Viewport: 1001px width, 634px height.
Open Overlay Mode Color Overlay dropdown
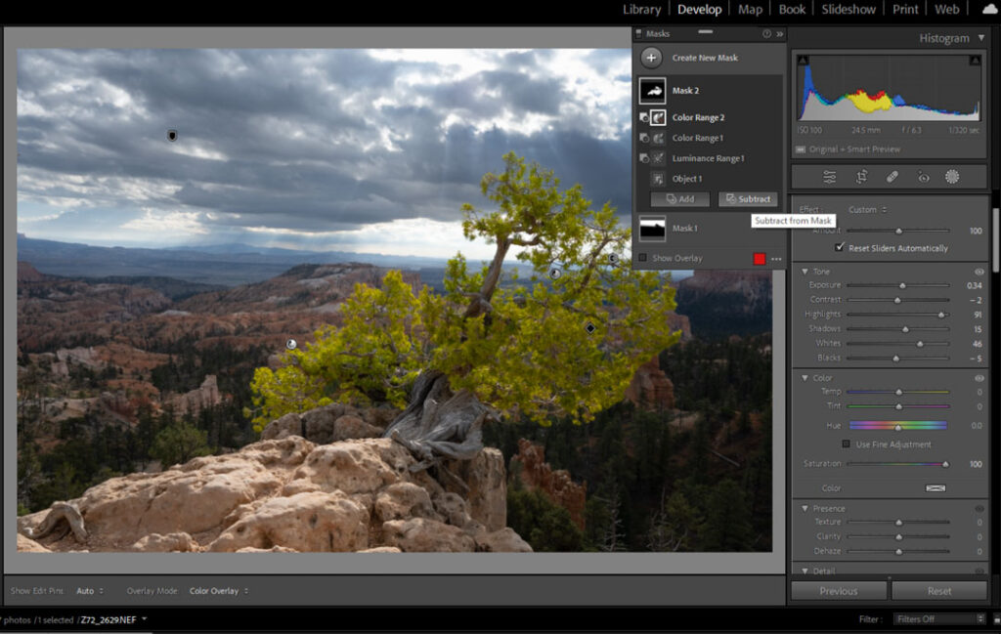[x=218, y=591]
